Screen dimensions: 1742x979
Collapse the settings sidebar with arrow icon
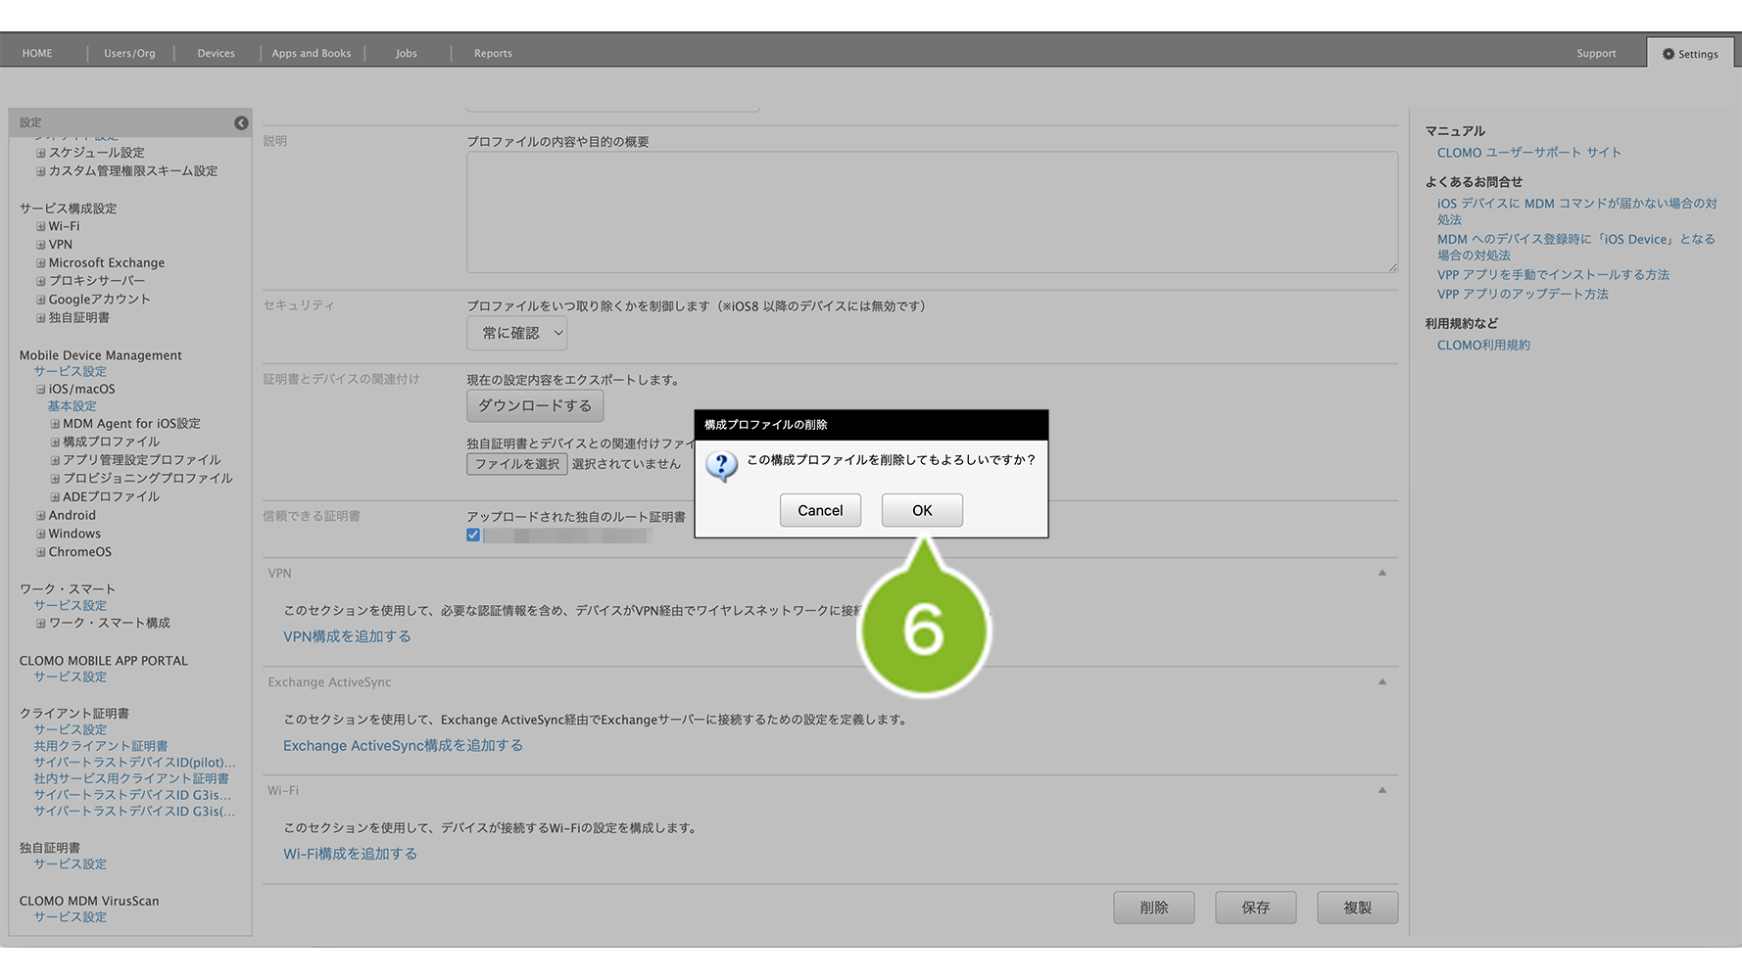pyautogui.click(x=241, y=122)
